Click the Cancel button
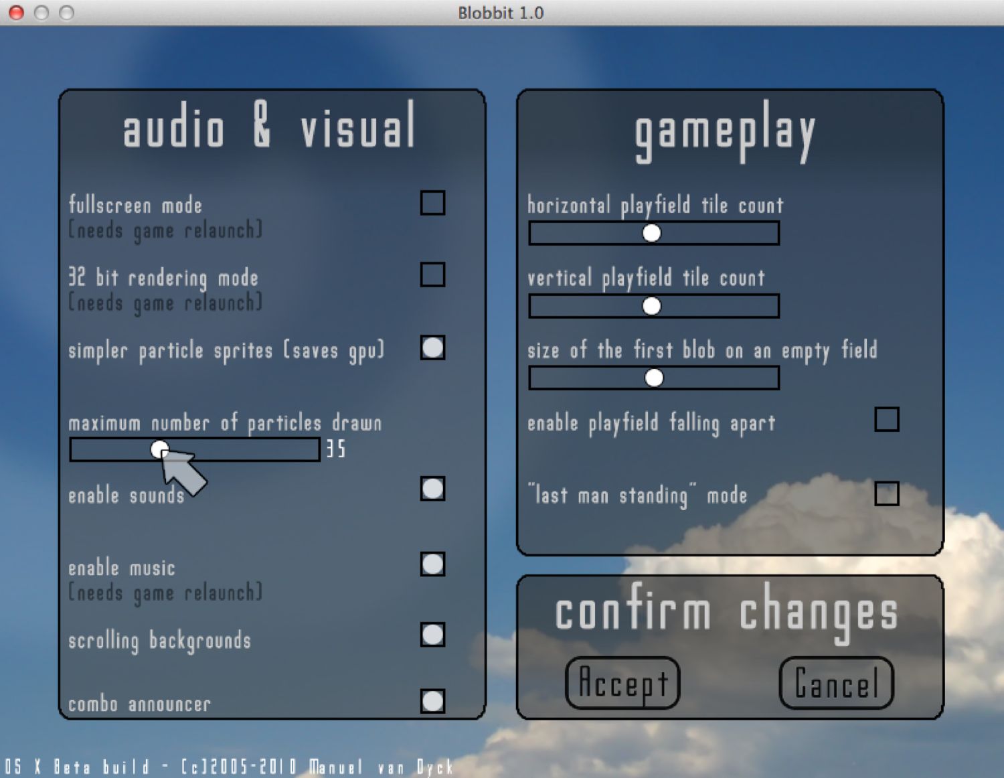The height and width of the screenshot is (778, 1004). click(x=837, y=683)
